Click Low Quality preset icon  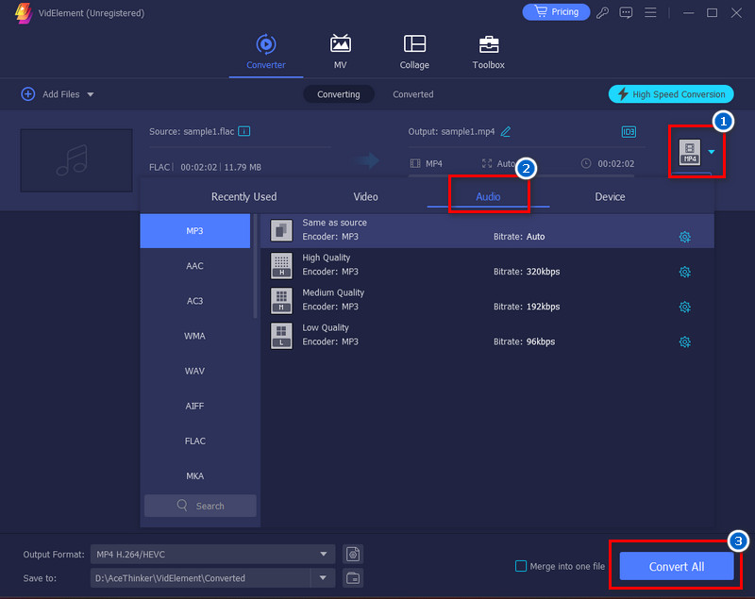click(x=281, y=336)
